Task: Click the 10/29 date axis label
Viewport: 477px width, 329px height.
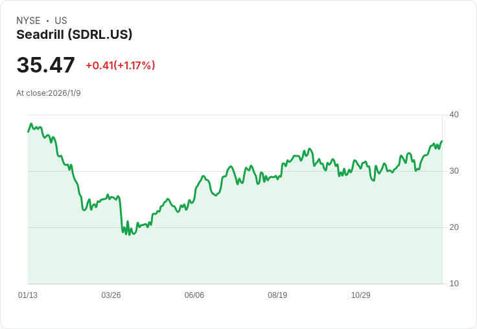Action: (361, 295)
